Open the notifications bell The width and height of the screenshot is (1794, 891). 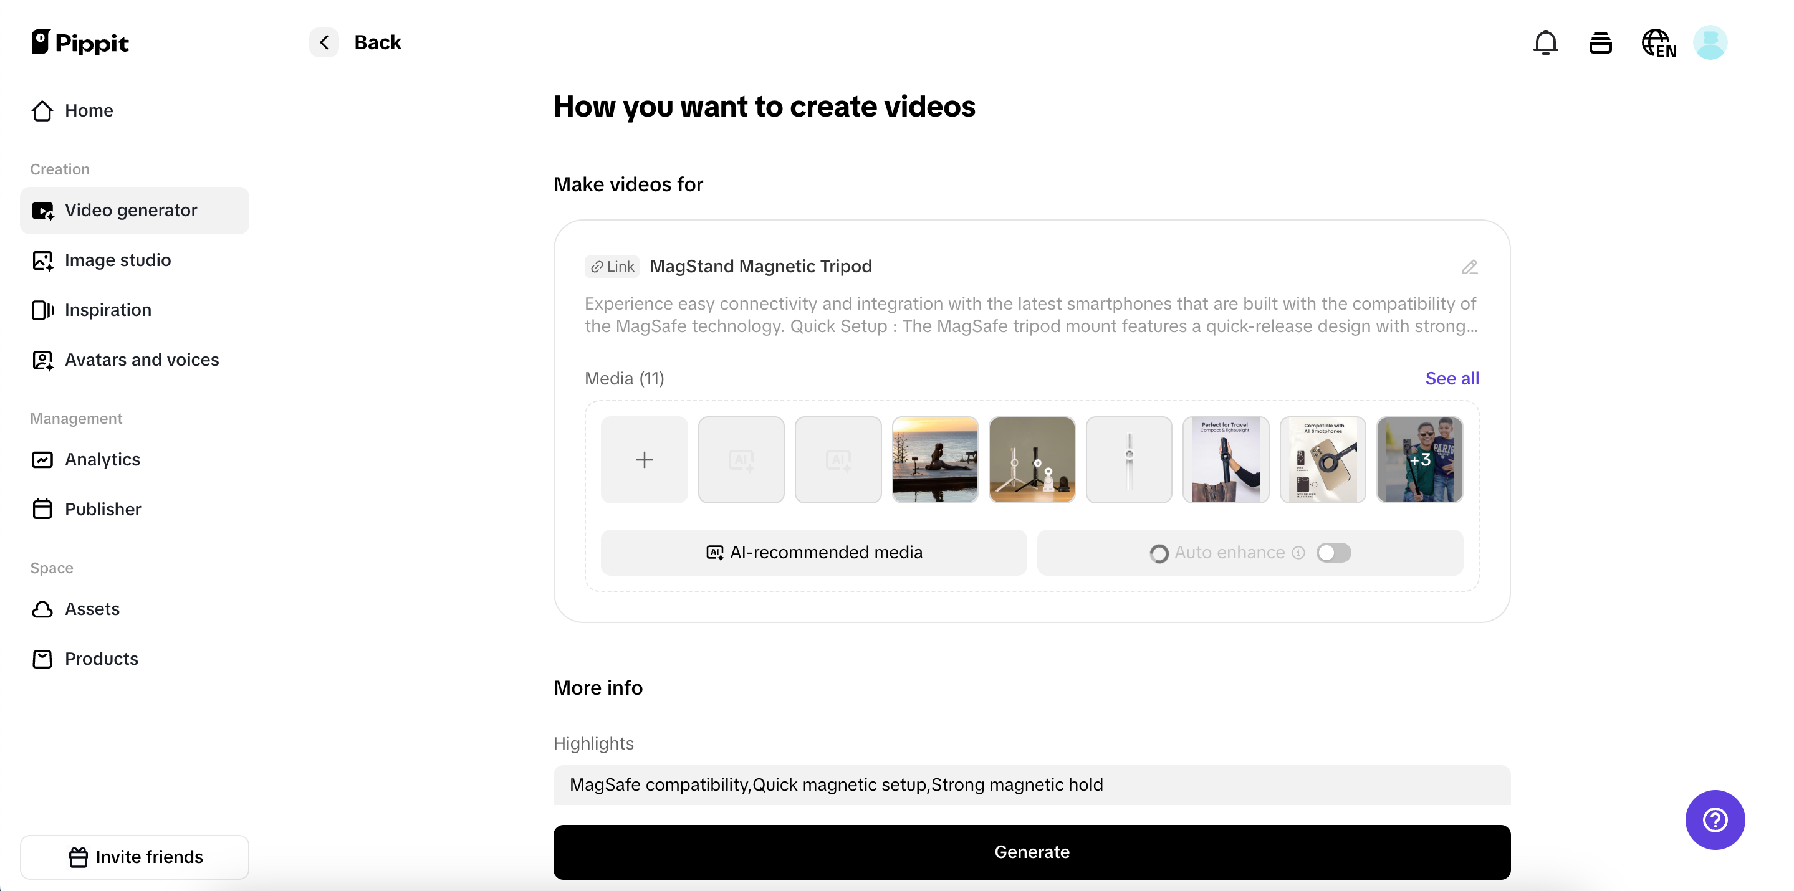pos(1545,42)
